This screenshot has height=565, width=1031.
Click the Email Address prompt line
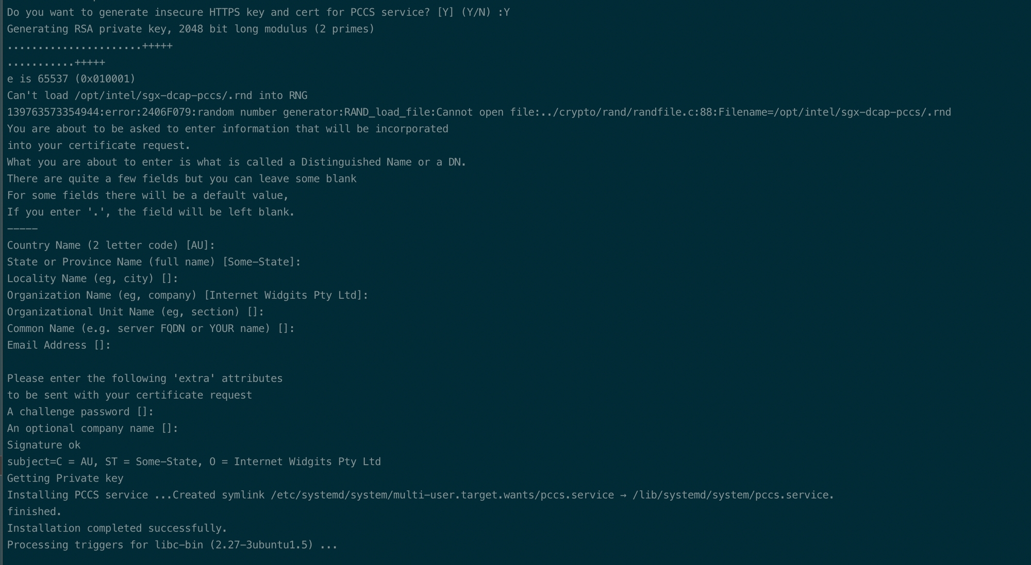click(59, 345)
